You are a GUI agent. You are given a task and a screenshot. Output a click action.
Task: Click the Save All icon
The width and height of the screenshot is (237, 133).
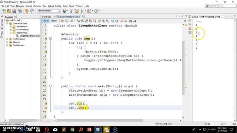coord(20,11)
